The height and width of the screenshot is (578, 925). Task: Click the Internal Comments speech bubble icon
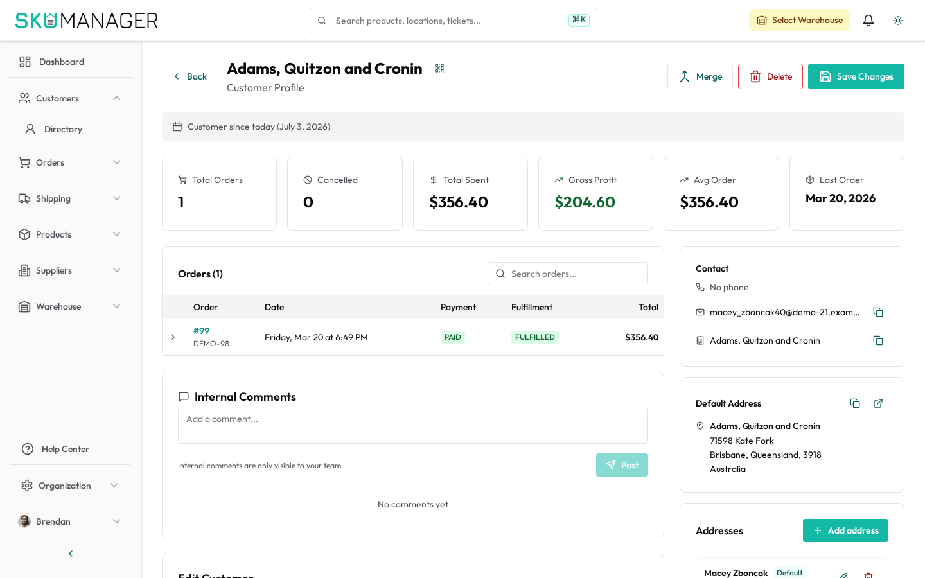pos(184,397)
